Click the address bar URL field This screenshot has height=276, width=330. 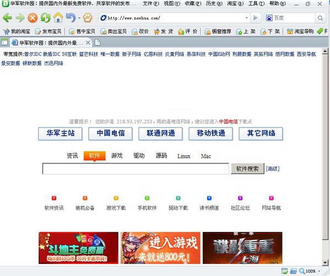click(175, 18)
